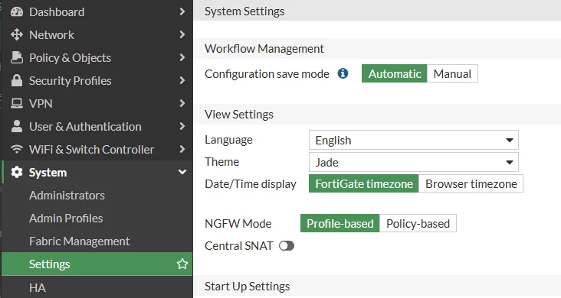
Task: Set NGFW Mode to Policy-based
Action: pyautogui.click(x=418, y=223)
